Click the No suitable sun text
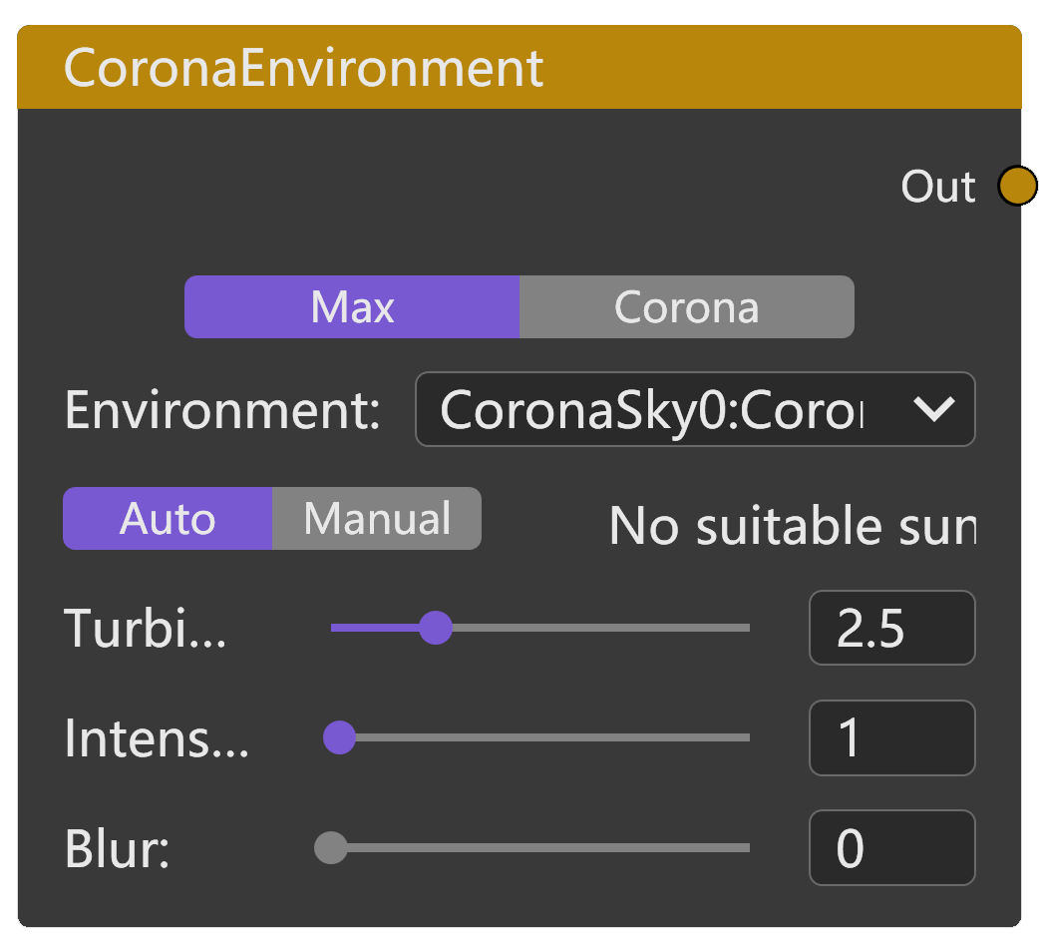This screenshot has width=1039, height=951. (x=792, y=526)
